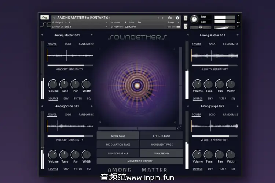Adjust the master Tune knob

coord(194,19)
